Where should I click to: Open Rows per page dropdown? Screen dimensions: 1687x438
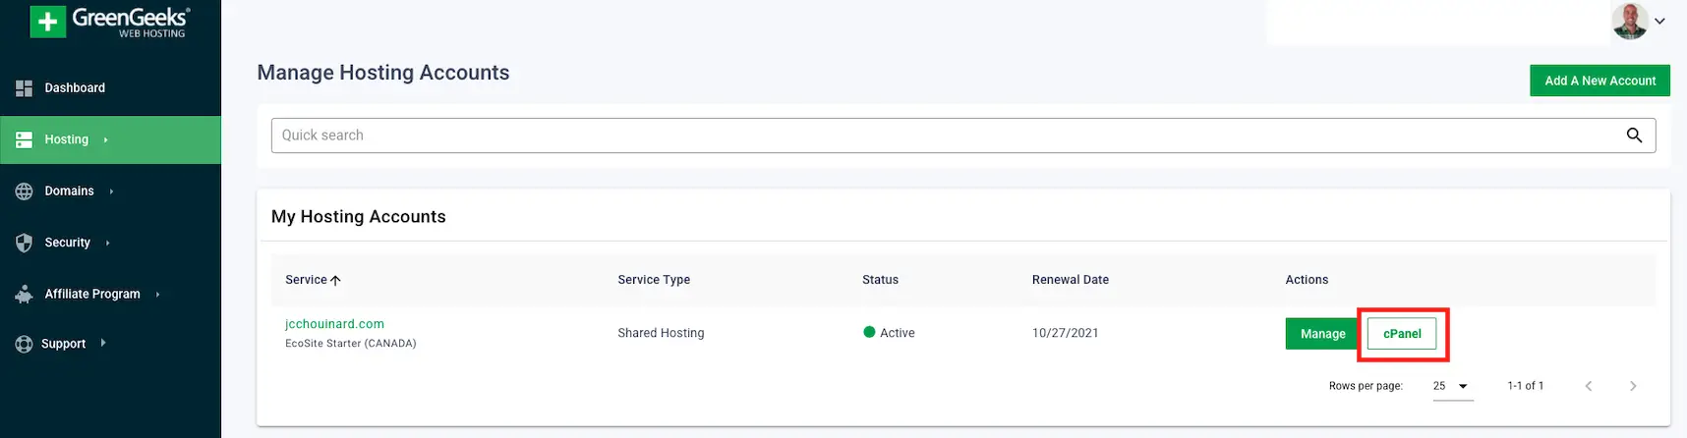coord(1452,386)
